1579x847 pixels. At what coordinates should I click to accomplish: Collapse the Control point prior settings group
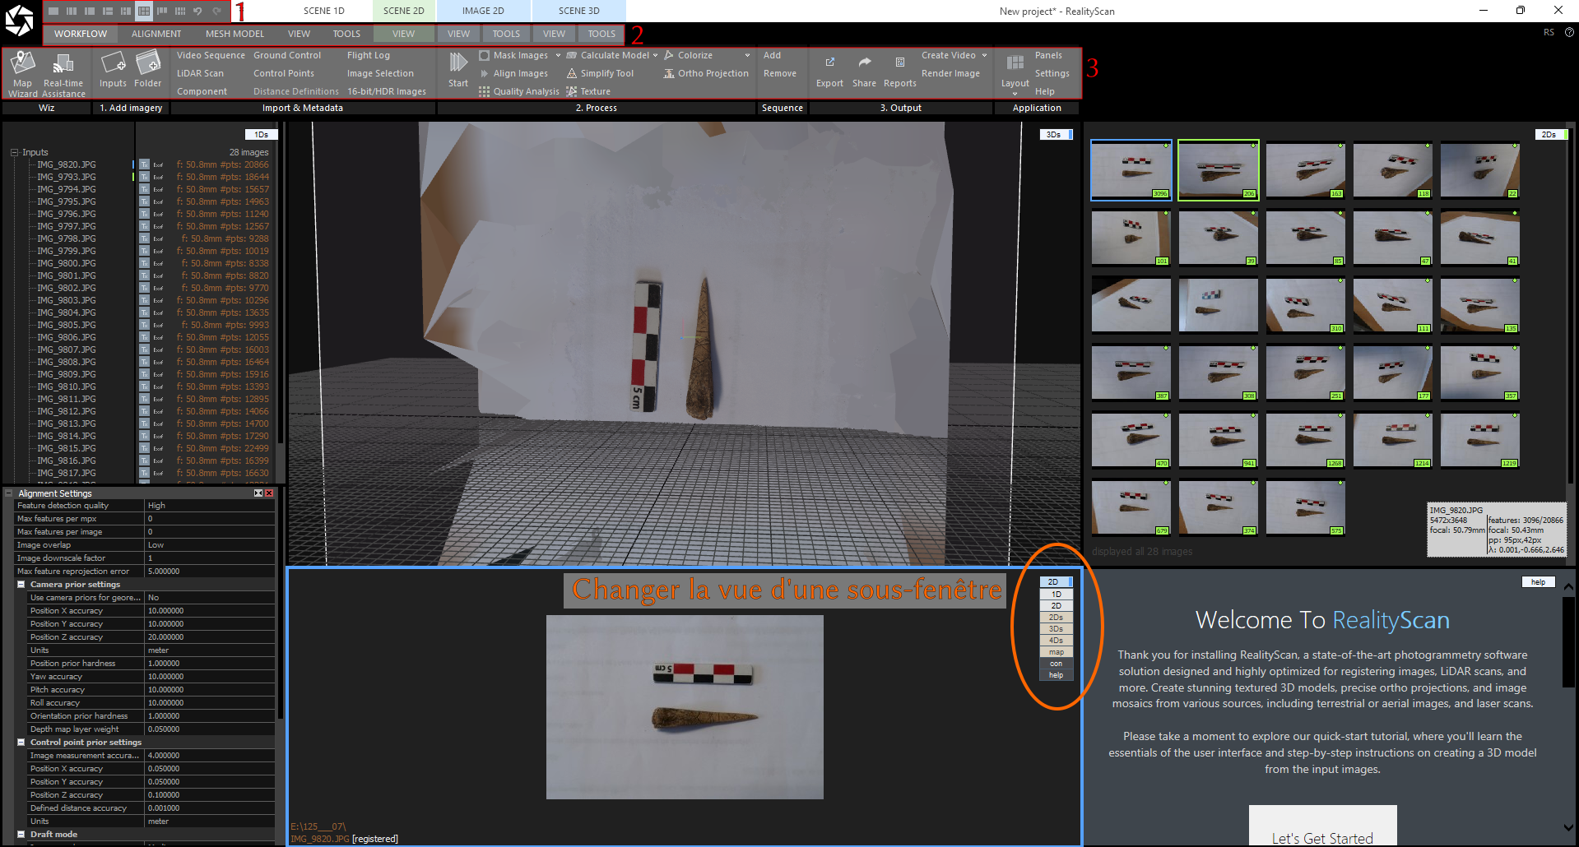click(21, 743)
